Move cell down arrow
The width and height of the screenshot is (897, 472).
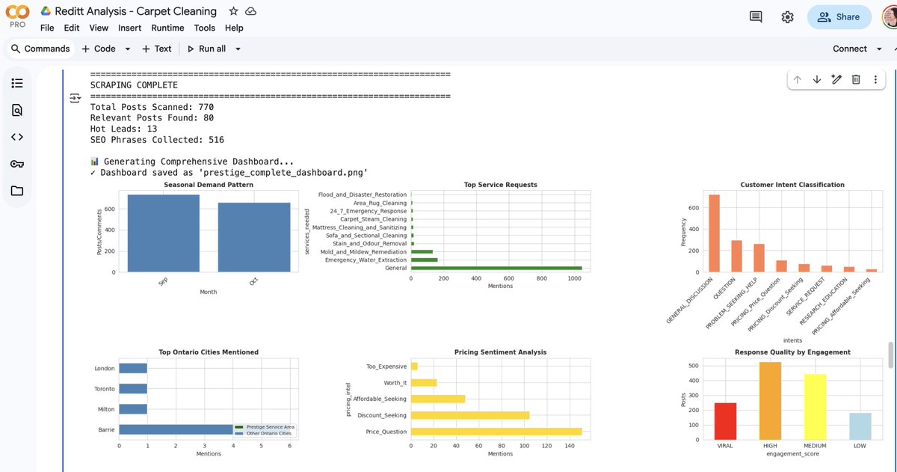pos(817,79)
